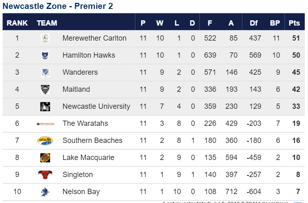Viewport: 308px width, 203px height.
Task: Click the Nelson Bay team logo
Action: 45,192
